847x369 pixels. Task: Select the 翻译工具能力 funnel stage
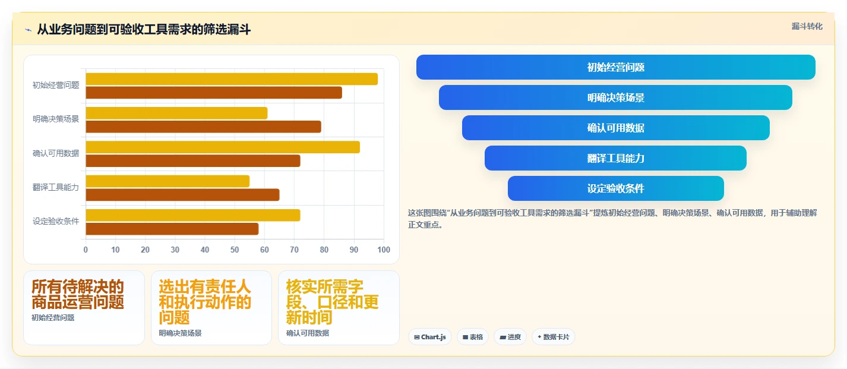[x=615, y=158]
